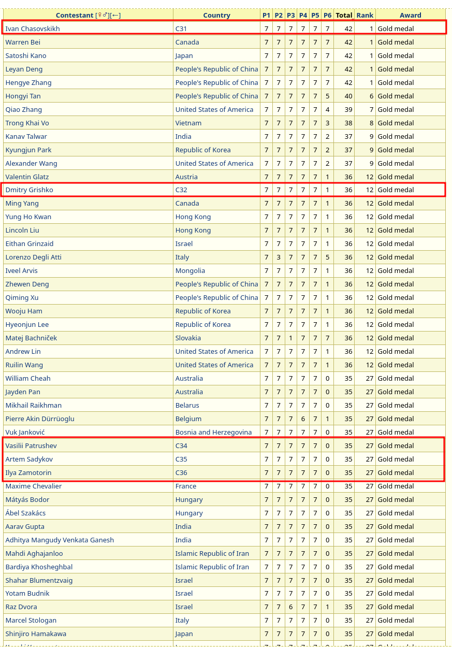Click contestant Leyan Deng

tap(24, 69)
